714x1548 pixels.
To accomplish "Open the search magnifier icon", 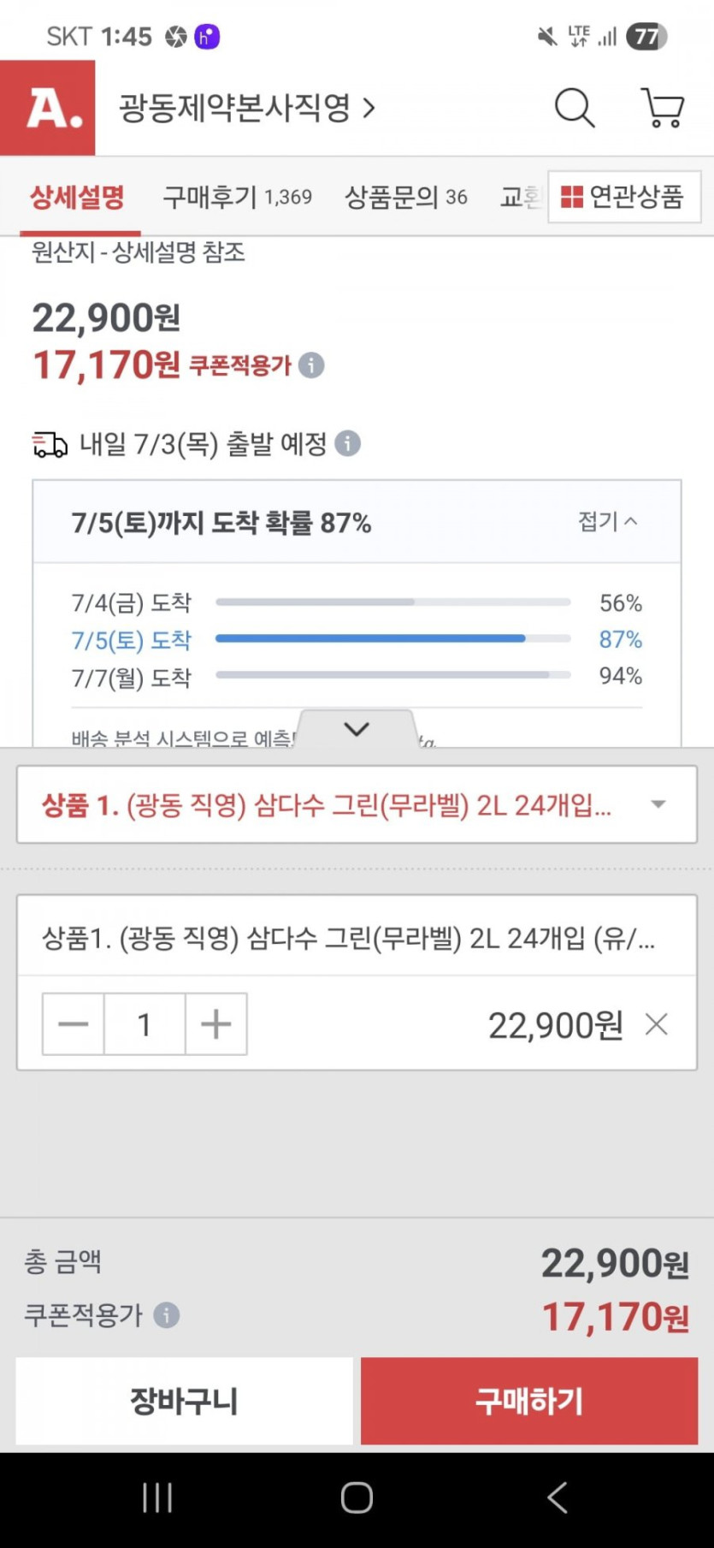I will point(575,109).
